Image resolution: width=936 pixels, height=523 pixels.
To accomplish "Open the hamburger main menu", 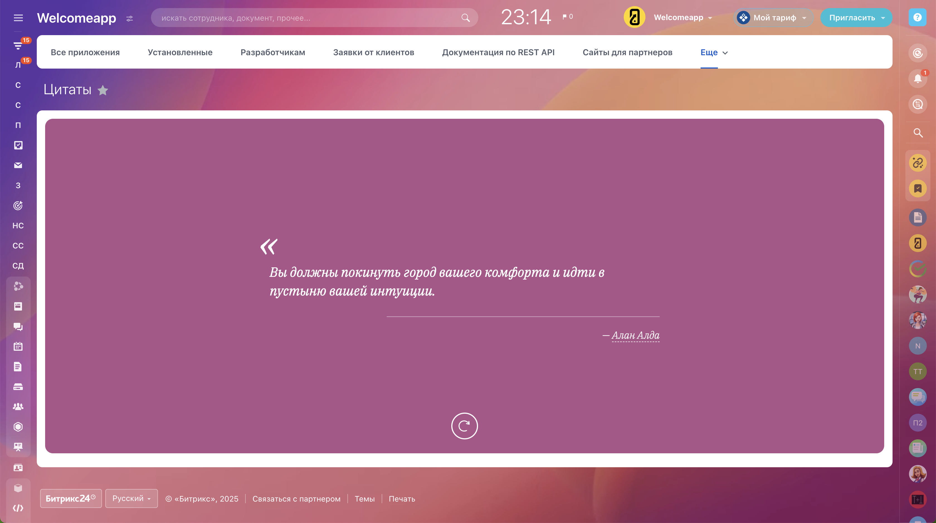I will pyautogui.click(x=18, y=18).
